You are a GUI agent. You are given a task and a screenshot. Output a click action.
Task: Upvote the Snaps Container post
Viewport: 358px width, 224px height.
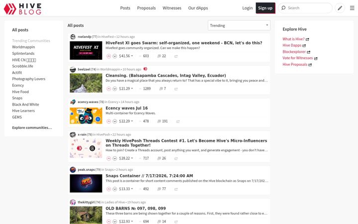click(109, 189)
